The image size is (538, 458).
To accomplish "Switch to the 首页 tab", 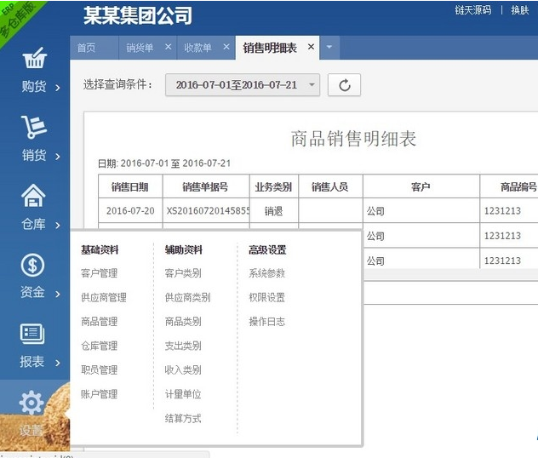I will [86, 49].
